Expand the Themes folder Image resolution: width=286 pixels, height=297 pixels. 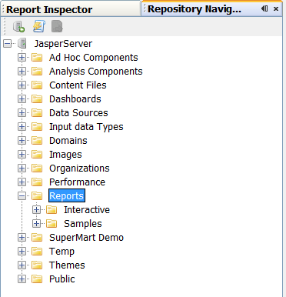tap(22, 265)
